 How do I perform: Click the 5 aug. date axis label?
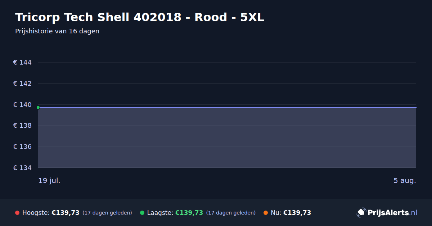tap(405, 180)
